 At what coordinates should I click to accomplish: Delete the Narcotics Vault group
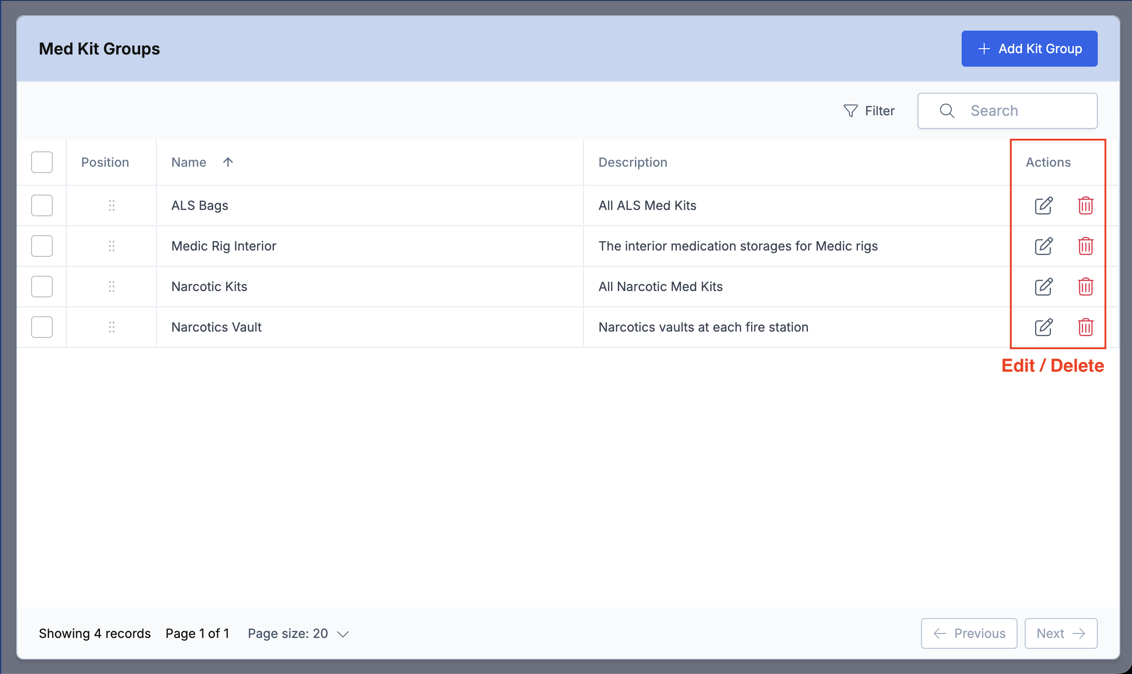coord(1085,327)
